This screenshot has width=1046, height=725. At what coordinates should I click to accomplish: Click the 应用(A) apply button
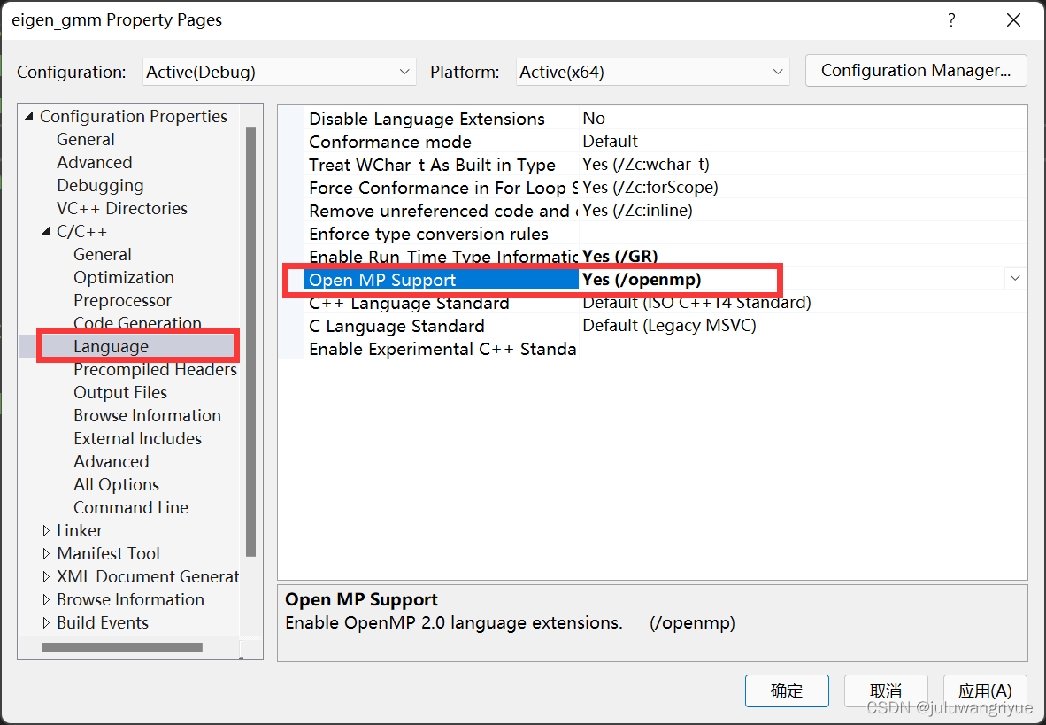pos(985,691)
